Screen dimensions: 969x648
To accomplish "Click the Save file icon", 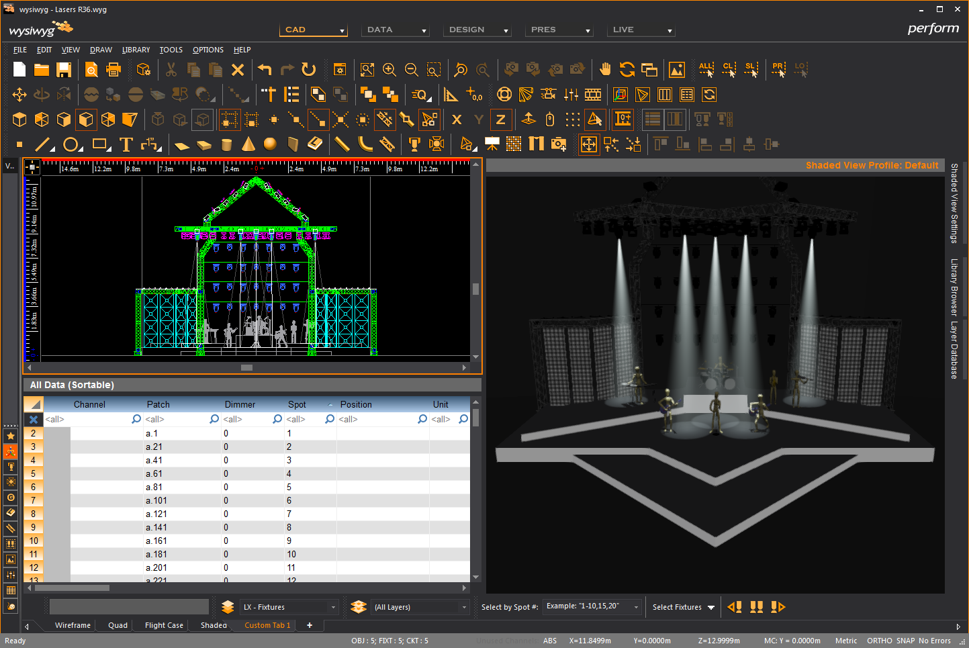I will tap(64, 70).
